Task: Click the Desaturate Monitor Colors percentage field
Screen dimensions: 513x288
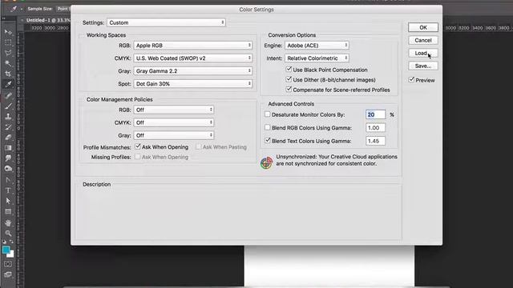Action: [x=375, y=114]
